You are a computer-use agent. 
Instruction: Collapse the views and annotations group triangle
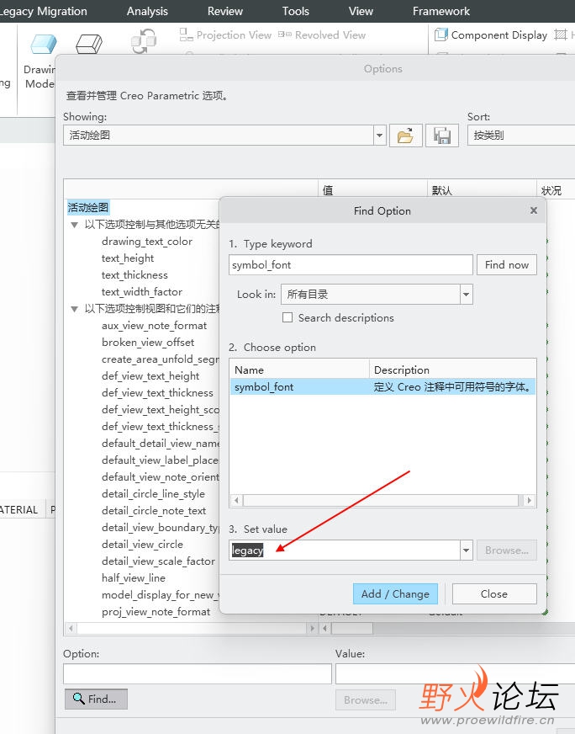pos(74,309)
